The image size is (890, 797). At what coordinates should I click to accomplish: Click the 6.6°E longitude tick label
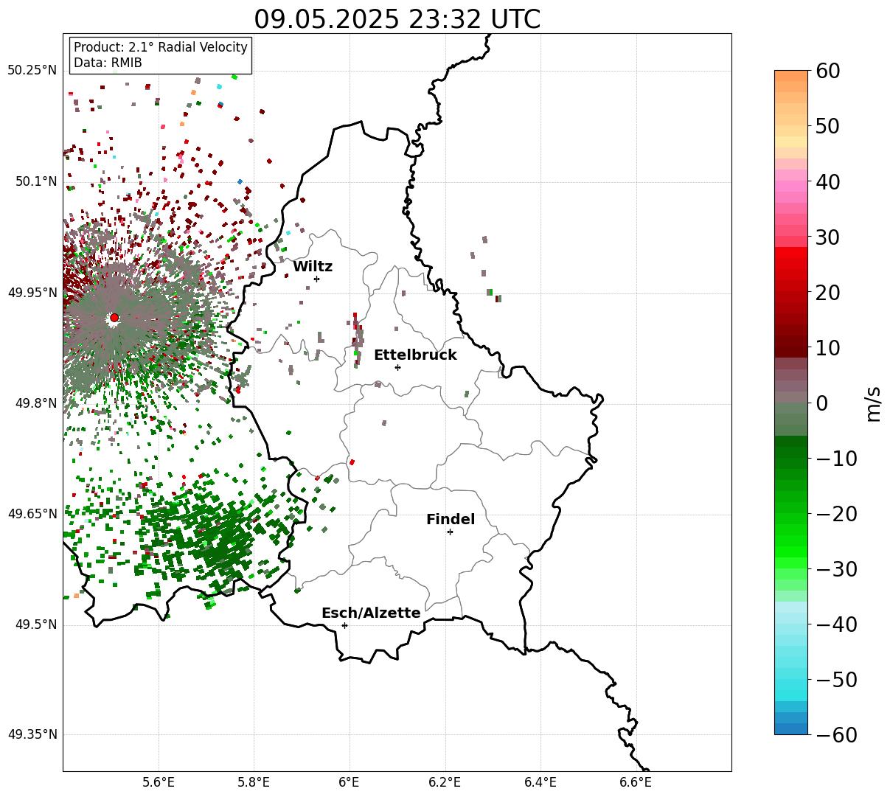(636, 782)
